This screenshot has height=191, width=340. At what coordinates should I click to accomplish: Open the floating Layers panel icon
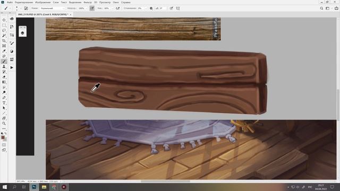click(22, 33)
